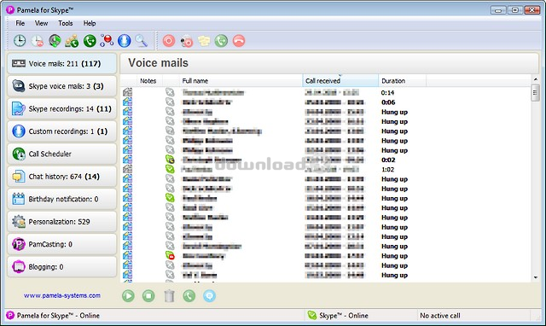Open the Call Scheduler panel
This screenshot has width=546, height=326.
(x=62, y=154)
